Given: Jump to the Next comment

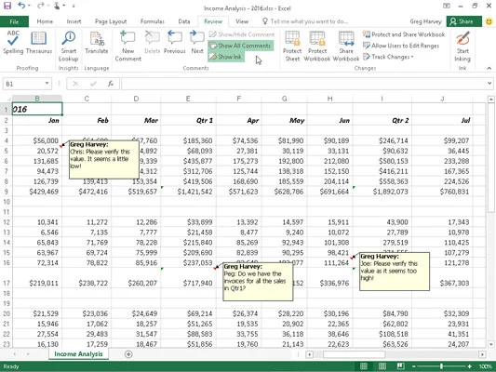Looking at the screenshot, I should point(196,43).
